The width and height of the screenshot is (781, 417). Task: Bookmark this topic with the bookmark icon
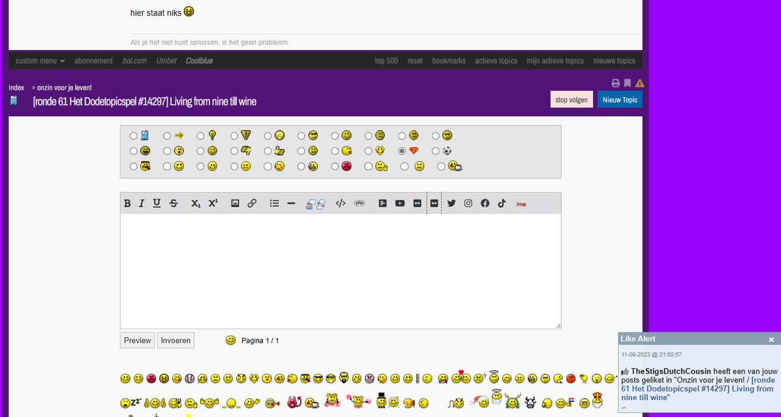pos(627,84)
